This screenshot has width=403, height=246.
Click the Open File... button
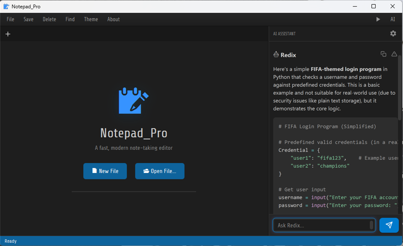pos(160,171)
